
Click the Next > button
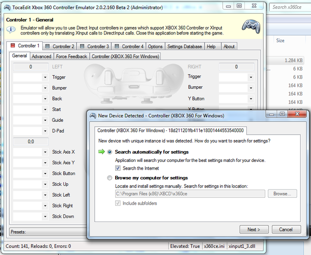coord(254,229)
